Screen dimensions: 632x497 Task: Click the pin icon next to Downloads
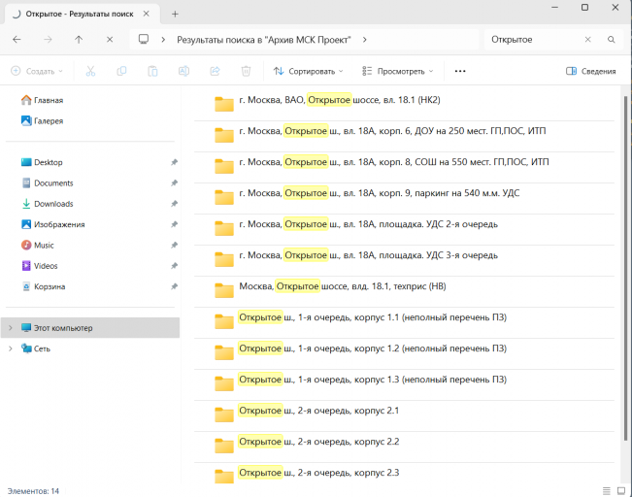(x=174, y=204)
